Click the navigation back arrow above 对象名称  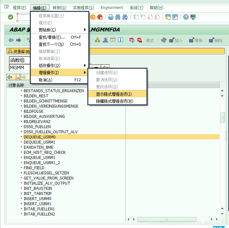tap(10, 77)
